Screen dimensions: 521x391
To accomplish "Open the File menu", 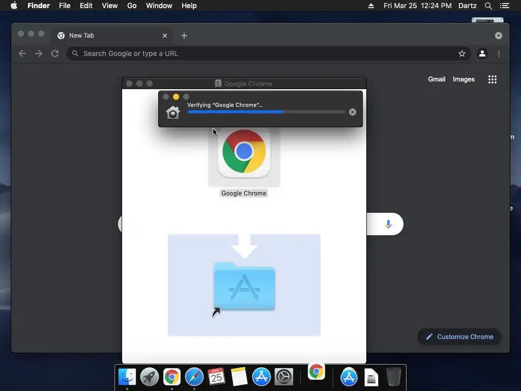I will pos(65,6).
